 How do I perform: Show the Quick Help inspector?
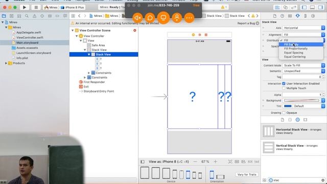coord(282,16)
